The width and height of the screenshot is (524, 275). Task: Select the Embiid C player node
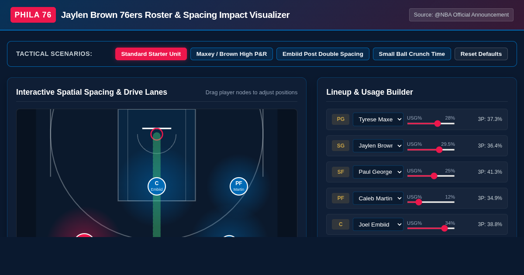157,186
